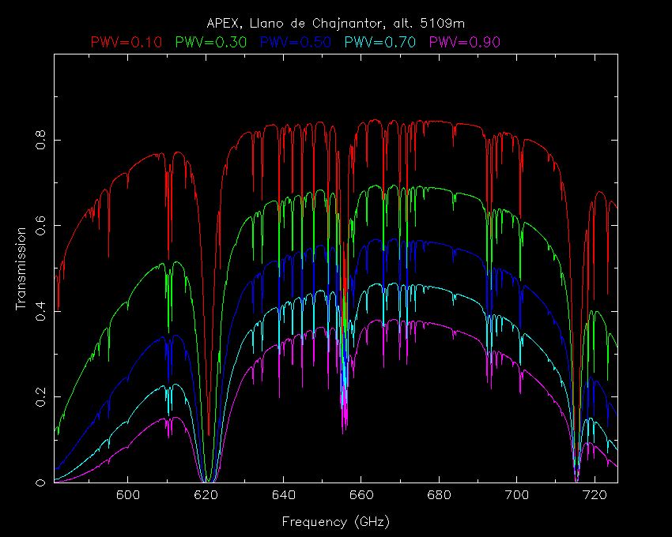
Task: Click the red PWV=0.10 legend label
Action: click(x=128, y=41)
